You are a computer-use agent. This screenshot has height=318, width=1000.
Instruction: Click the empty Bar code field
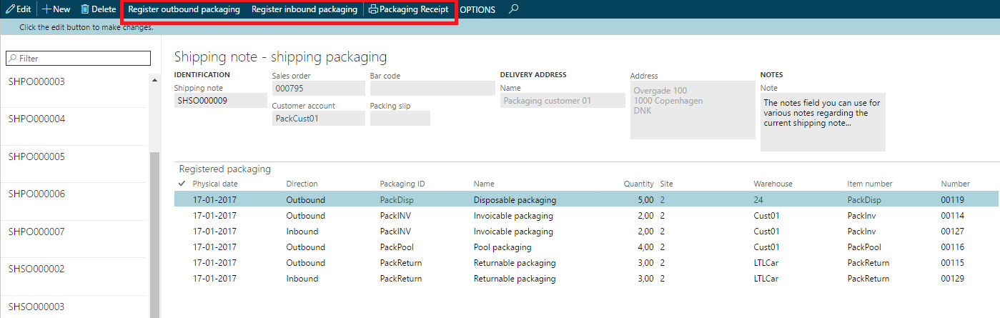tap(432, 89)
